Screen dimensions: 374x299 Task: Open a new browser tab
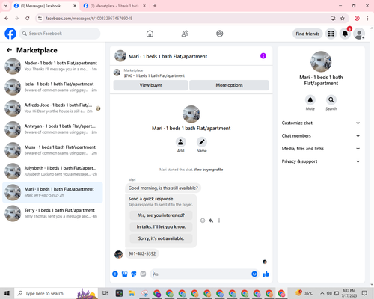click(155, 6)
